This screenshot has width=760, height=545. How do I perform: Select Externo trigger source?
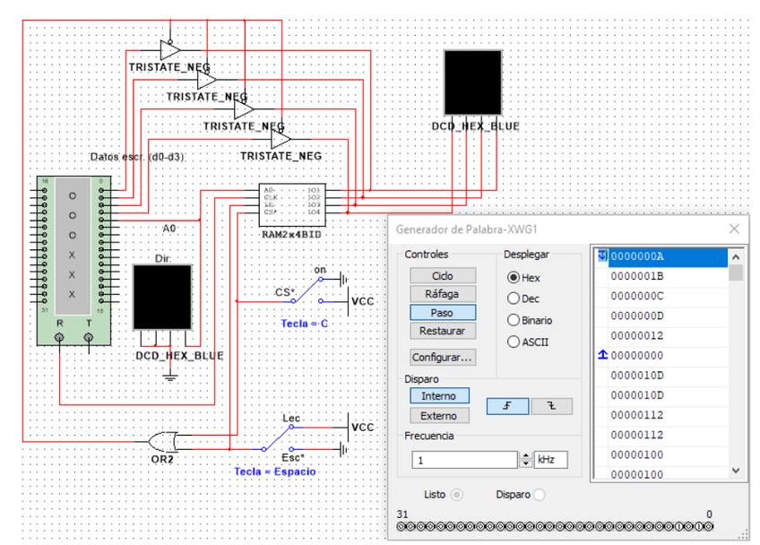[439, 416]
